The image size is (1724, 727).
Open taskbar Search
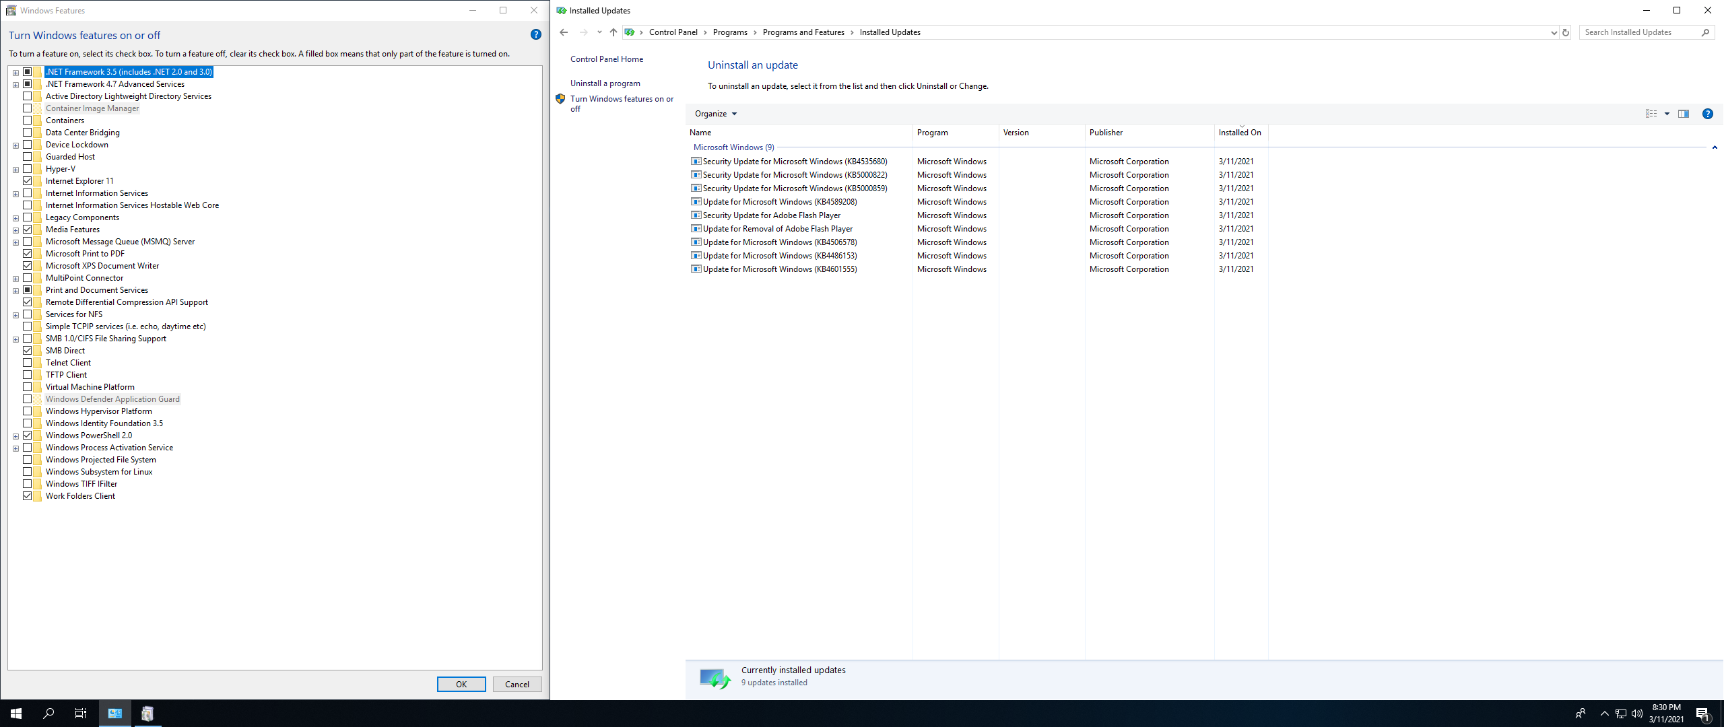coord(48,714)
